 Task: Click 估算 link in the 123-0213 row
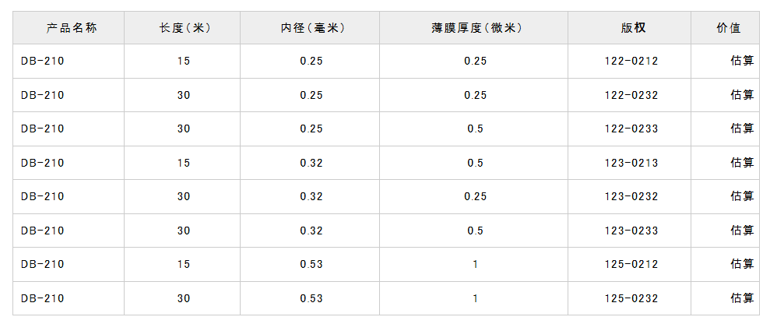pyautogui.click(x=742, y=163)
